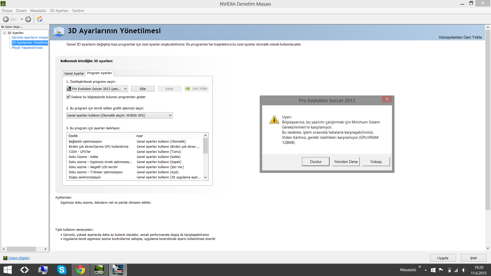Open the Düzen menu
Screen dimensions: 491x276
click(21, 11)
